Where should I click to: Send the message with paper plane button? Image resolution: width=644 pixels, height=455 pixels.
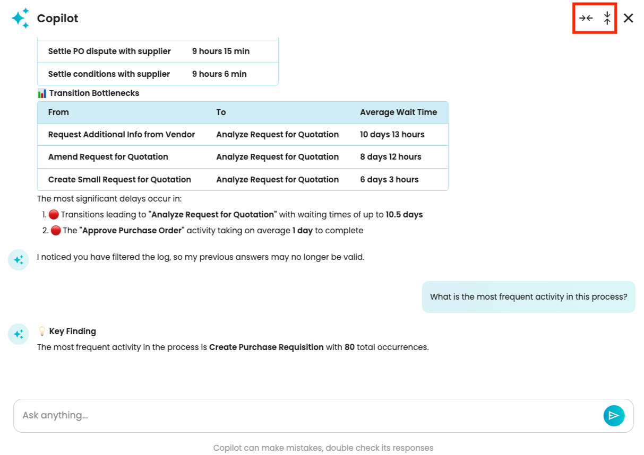coord(614,416)
